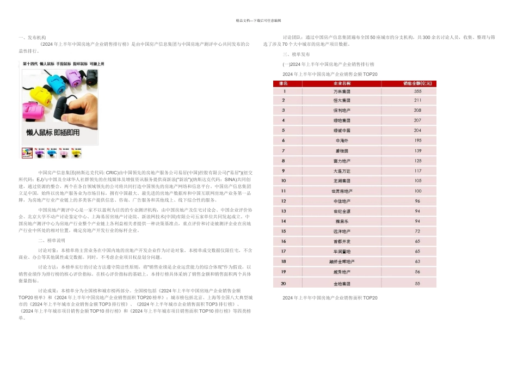The height and width of the screenshot is (366, 517).
Task: Open the large 懒人鼠标 即插即用 product image
Action: 60,107
